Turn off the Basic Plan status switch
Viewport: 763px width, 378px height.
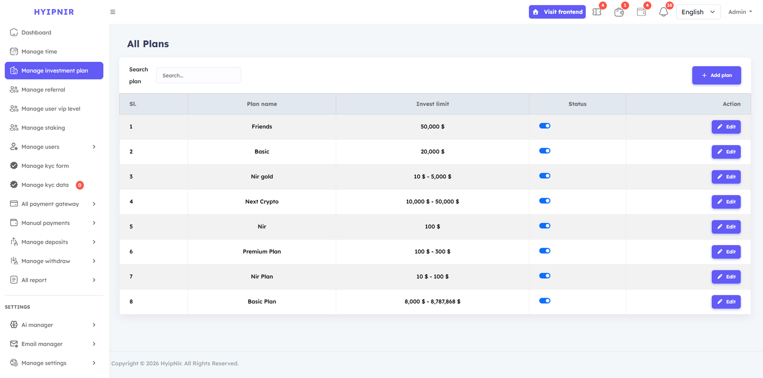pyautogui.click(x=545, y=301)
